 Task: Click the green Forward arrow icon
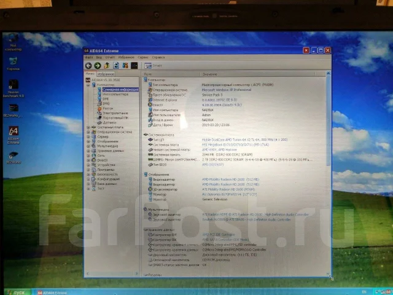point(98,66)
